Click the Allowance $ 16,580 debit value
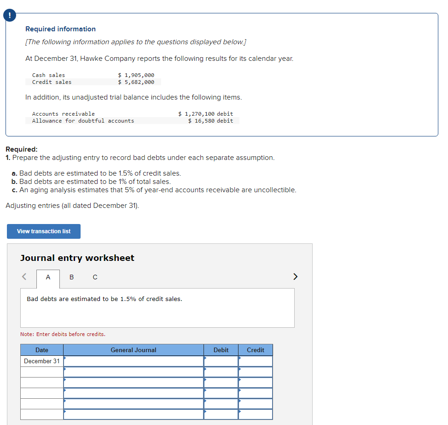448x425 pixels. pyautogui.click(x=210, y=121)
